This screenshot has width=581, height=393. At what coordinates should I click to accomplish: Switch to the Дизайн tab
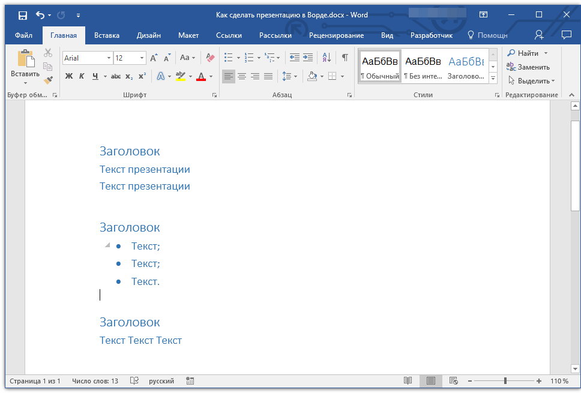click(148, 35)
